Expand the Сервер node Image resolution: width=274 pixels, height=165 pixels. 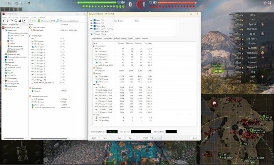3,60
